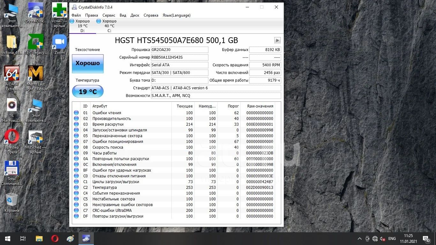This screenshot has width=436, height=245.
Task: Open the Язык(Language) menu
Action: point(177,15)
